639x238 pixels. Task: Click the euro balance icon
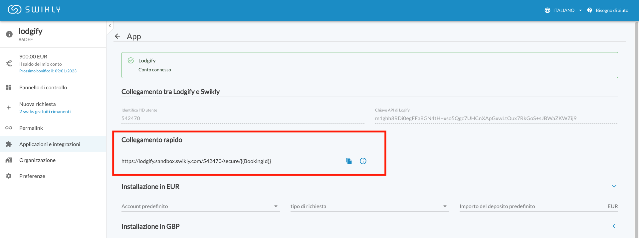tap(9, 63)
